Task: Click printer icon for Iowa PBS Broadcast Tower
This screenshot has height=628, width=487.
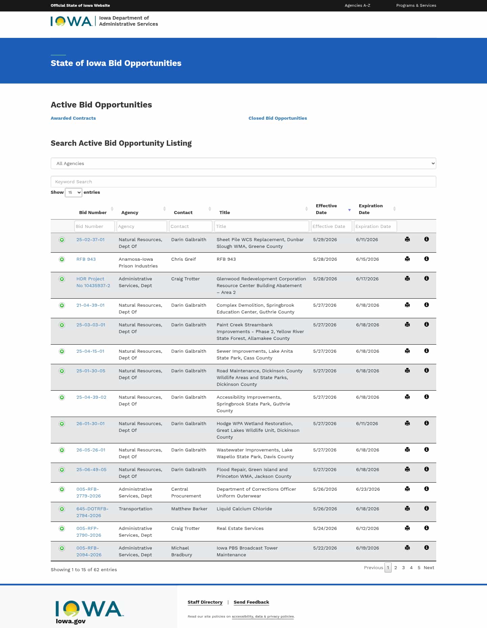Action: 407,548
